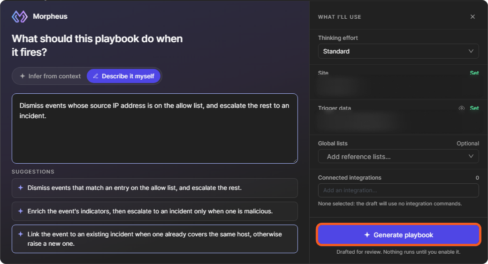Image resolution: width=488 pixels, height=264 pixels.
Task: Click the Add an integration field
Action: click(398, 190)
